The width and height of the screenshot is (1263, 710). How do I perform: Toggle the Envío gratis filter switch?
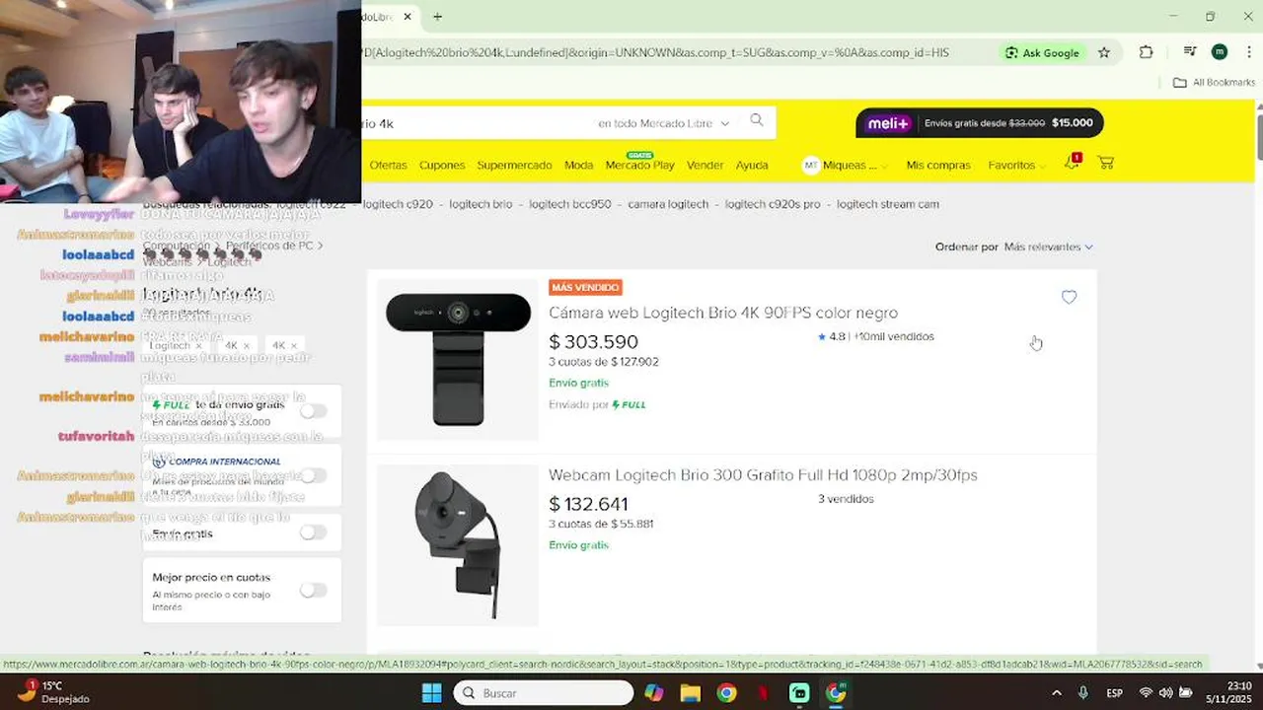[x=313, y=532]
